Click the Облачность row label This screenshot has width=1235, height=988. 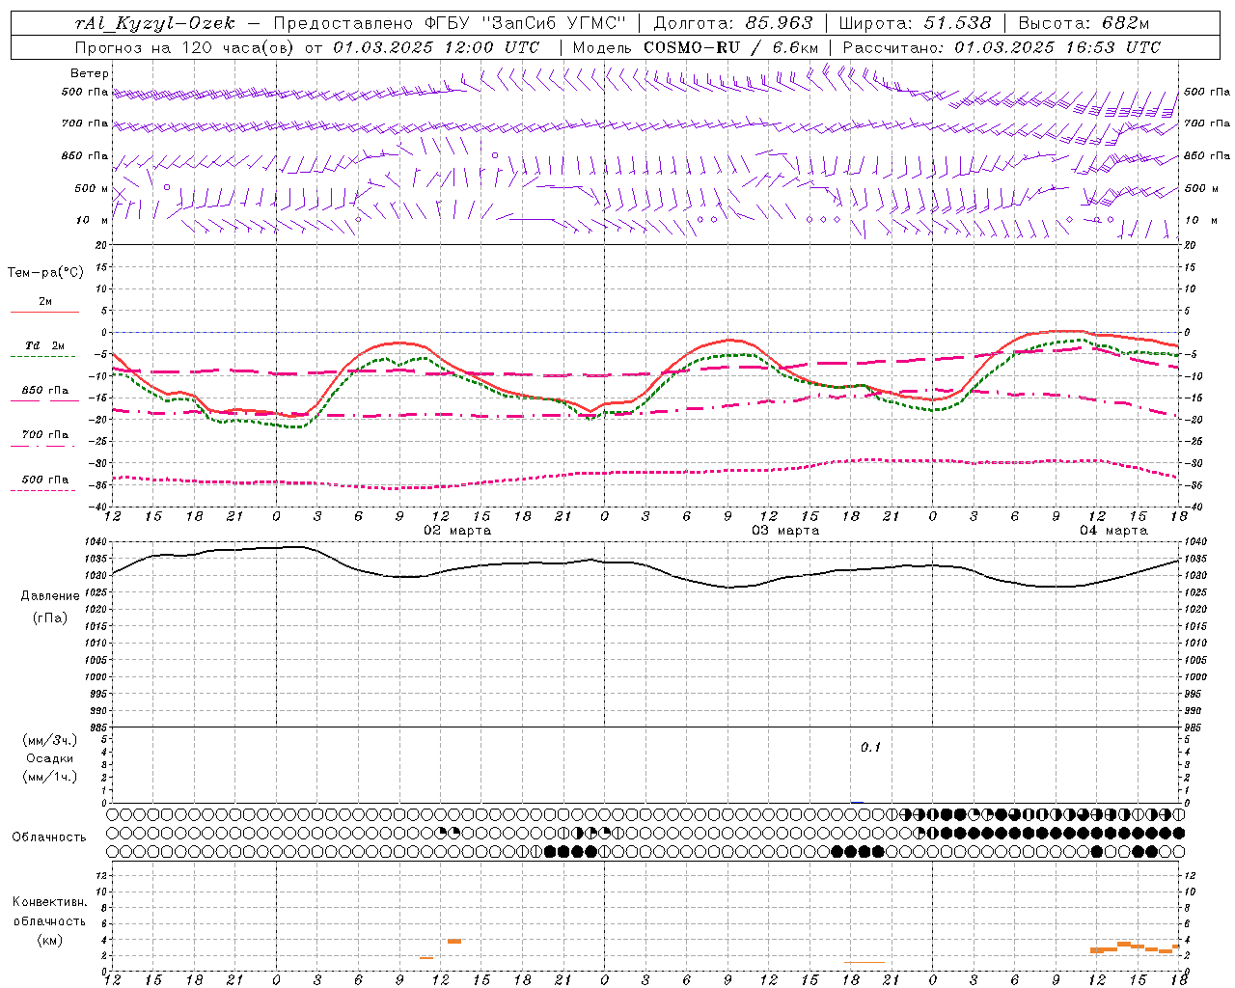click(49, 837)
